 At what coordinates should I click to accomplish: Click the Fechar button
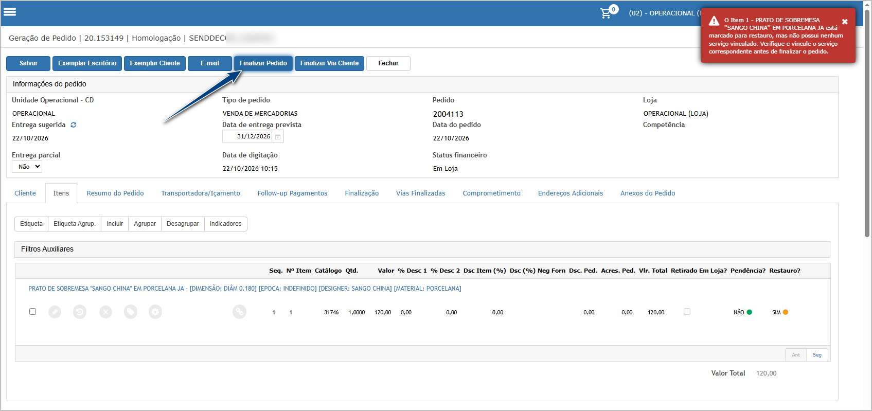click(388, 63)
